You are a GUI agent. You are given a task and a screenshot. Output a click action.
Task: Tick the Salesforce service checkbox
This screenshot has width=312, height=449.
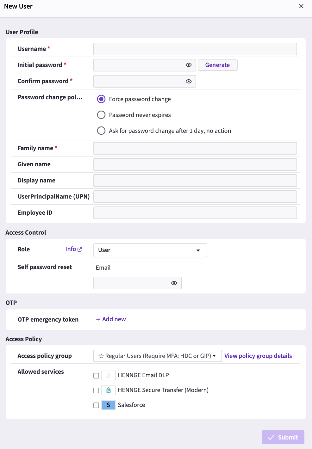(x=96, y=405)
